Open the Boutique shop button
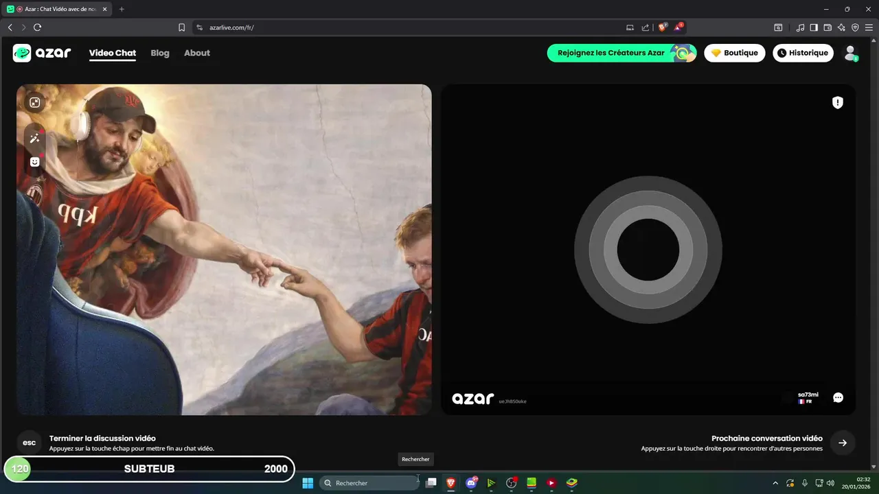 pos(734,53)
